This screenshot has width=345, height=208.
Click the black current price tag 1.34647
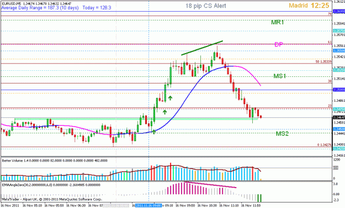[x=339, y=118]
